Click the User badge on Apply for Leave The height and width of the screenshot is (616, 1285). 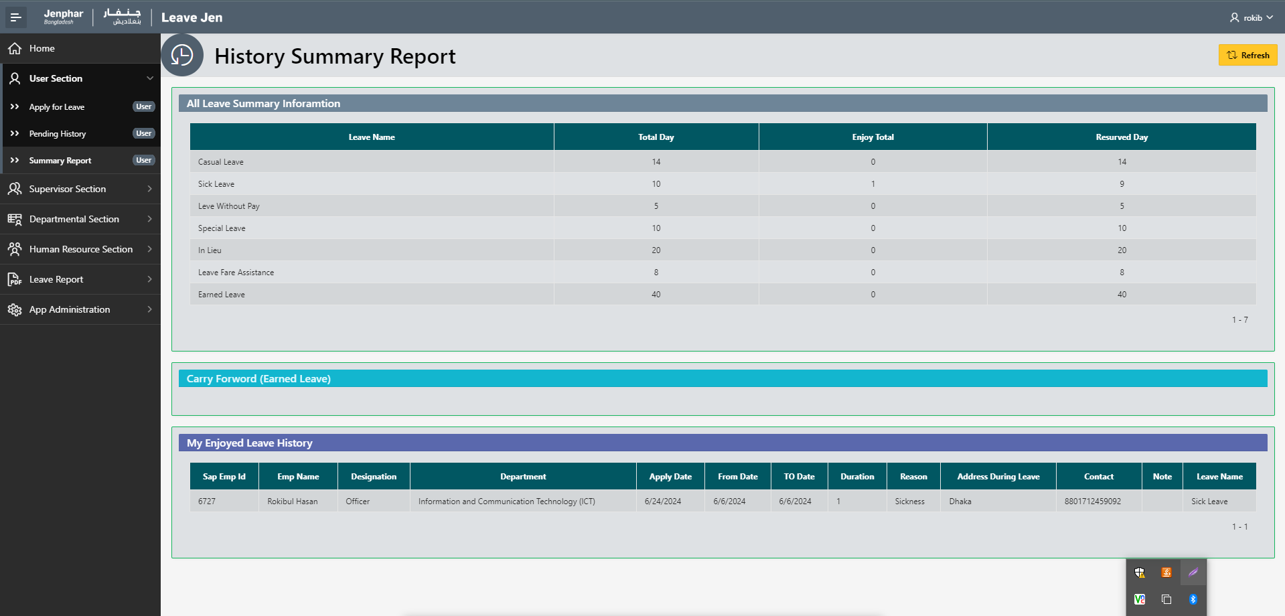click(143, 106)
